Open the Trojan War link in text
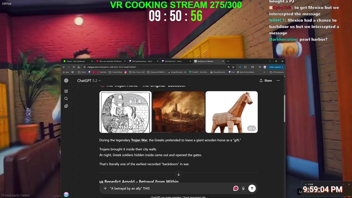 pos(139,140)
